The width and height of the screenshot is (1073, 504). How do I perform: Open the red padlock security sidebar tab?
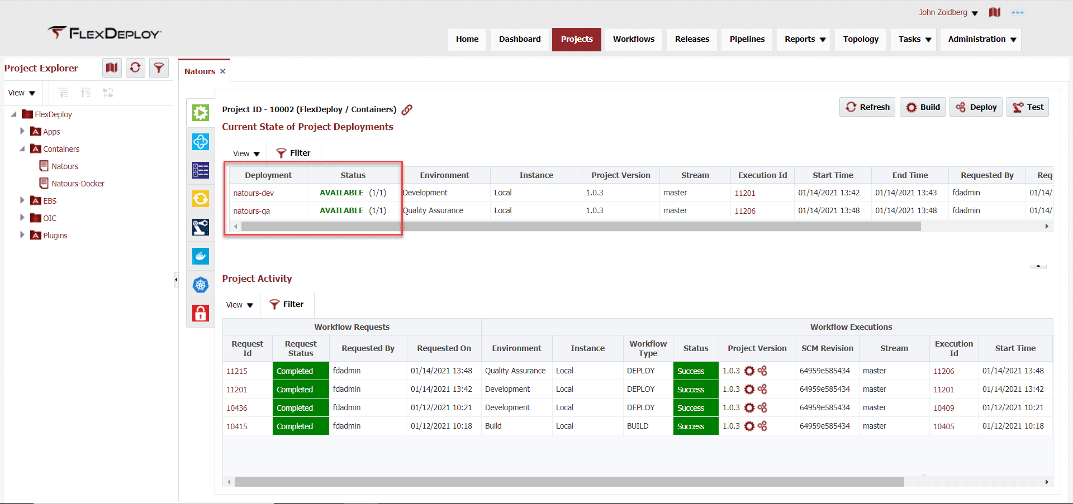(x=201, y=313)
